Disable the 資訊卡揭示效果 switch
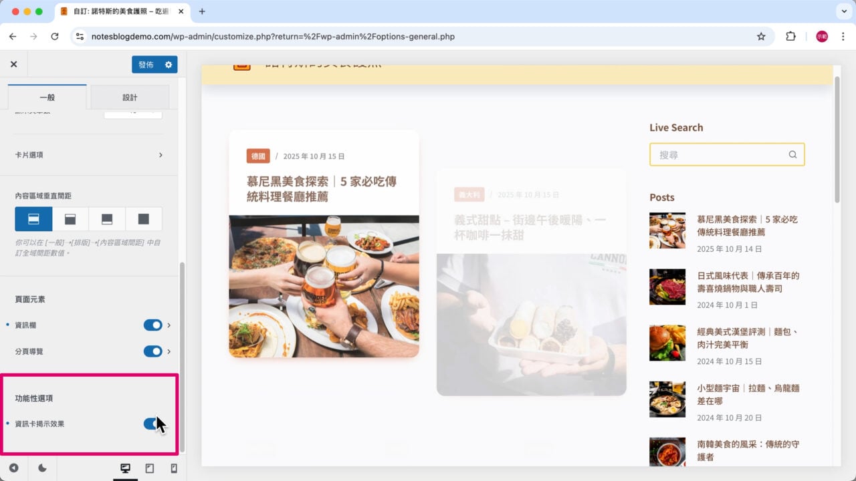The width and height of the screenshot is (856, 481). click(x=150, y=424)
